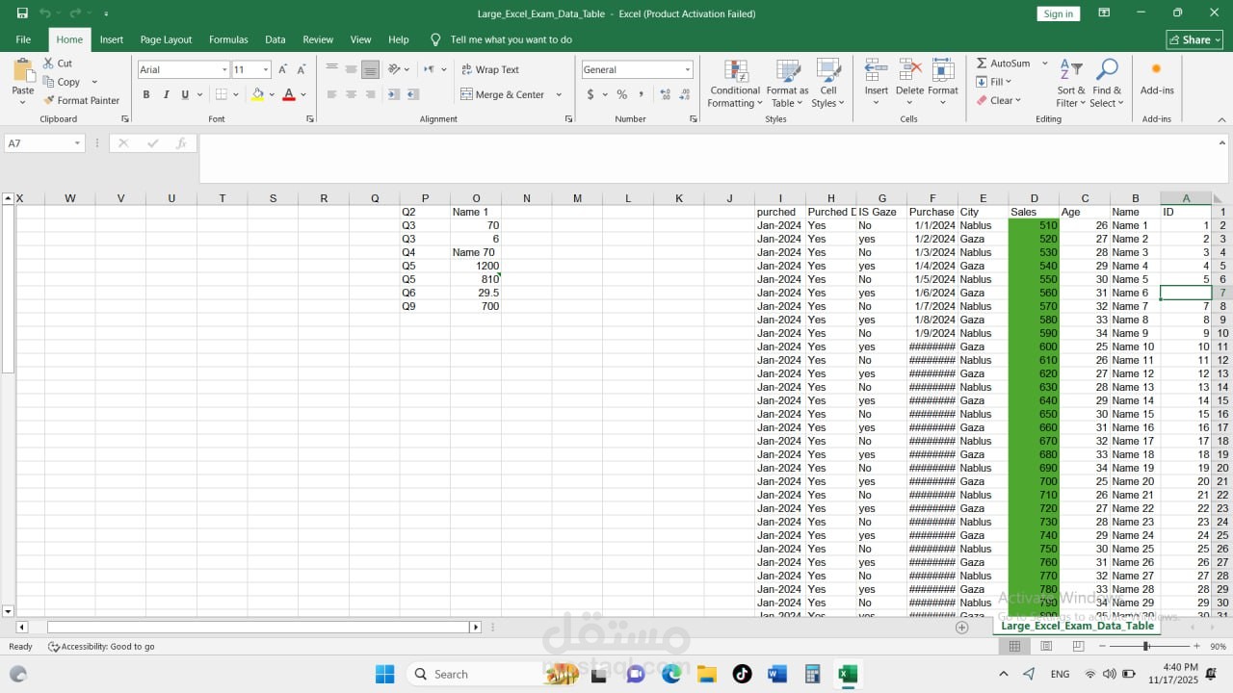The width and height of the screenshot is (1233, 693).
Task: Open the Fill Color dropdown arrow
Action: pos(272,94)
